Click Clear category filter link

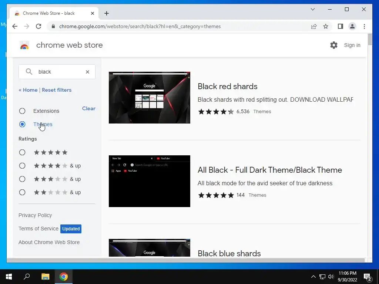pyautogui.click(x=89, y=108)
